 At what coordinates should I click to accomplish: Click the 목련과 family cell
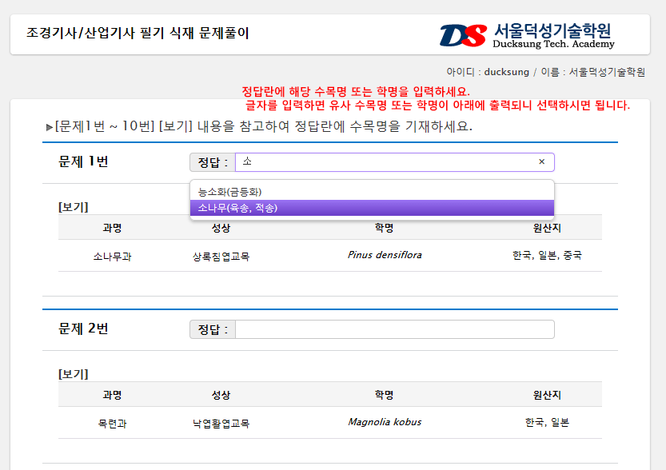pyautogui.click(x=112, y=424)
